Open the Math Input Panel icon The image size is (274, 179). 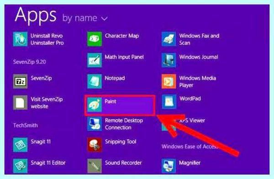coord(95,60)
